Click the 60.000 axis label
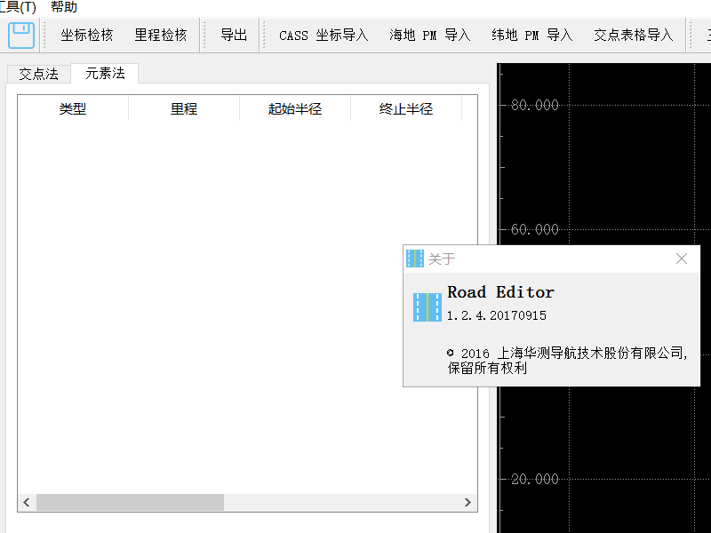The height and width of the screenshot is (533, 711). (x=535, y=229)
